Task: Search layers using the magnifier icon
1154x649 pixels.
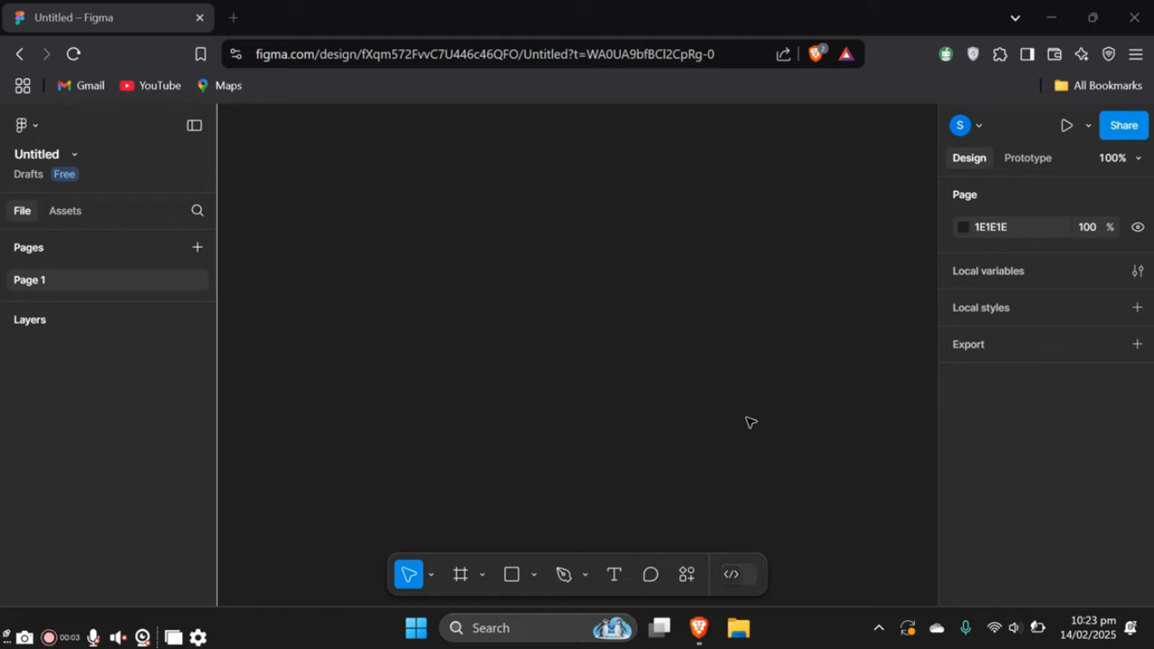Action: click(197, 211)
